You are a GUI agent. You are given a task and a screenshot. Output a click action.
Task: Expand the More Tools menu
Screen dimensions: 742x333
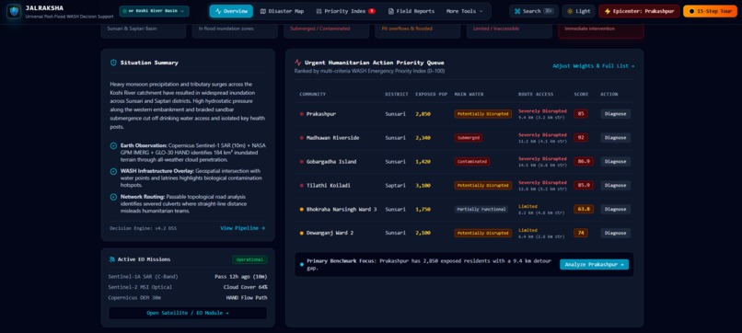[465, 11]
